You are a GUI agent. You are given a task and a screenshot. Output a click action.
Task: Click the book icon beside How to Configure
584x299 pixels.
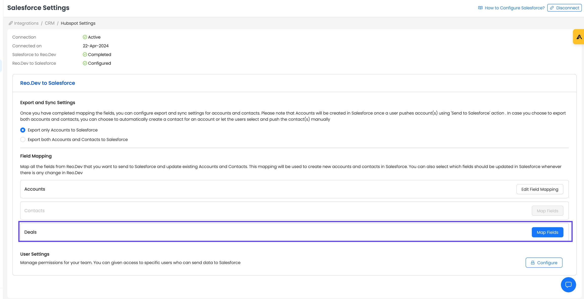click(x=480, y=8)
